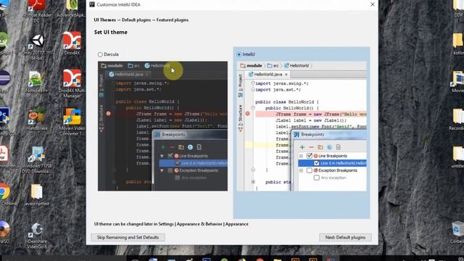Open Acrobat Reader DC desktop shortcut
This screenshot has width=464, height=261.
point(37,12)
